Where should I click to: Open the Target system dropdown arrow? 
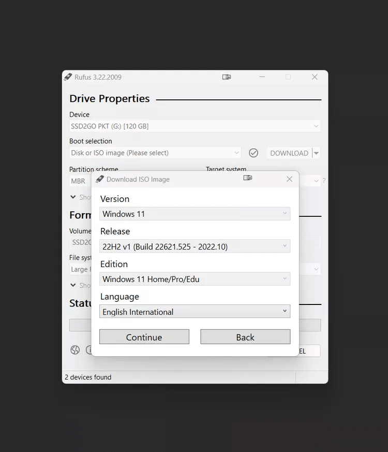316,181
